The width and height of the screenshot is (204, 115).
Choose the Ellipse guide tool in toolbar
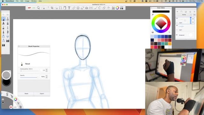point(78,8)
